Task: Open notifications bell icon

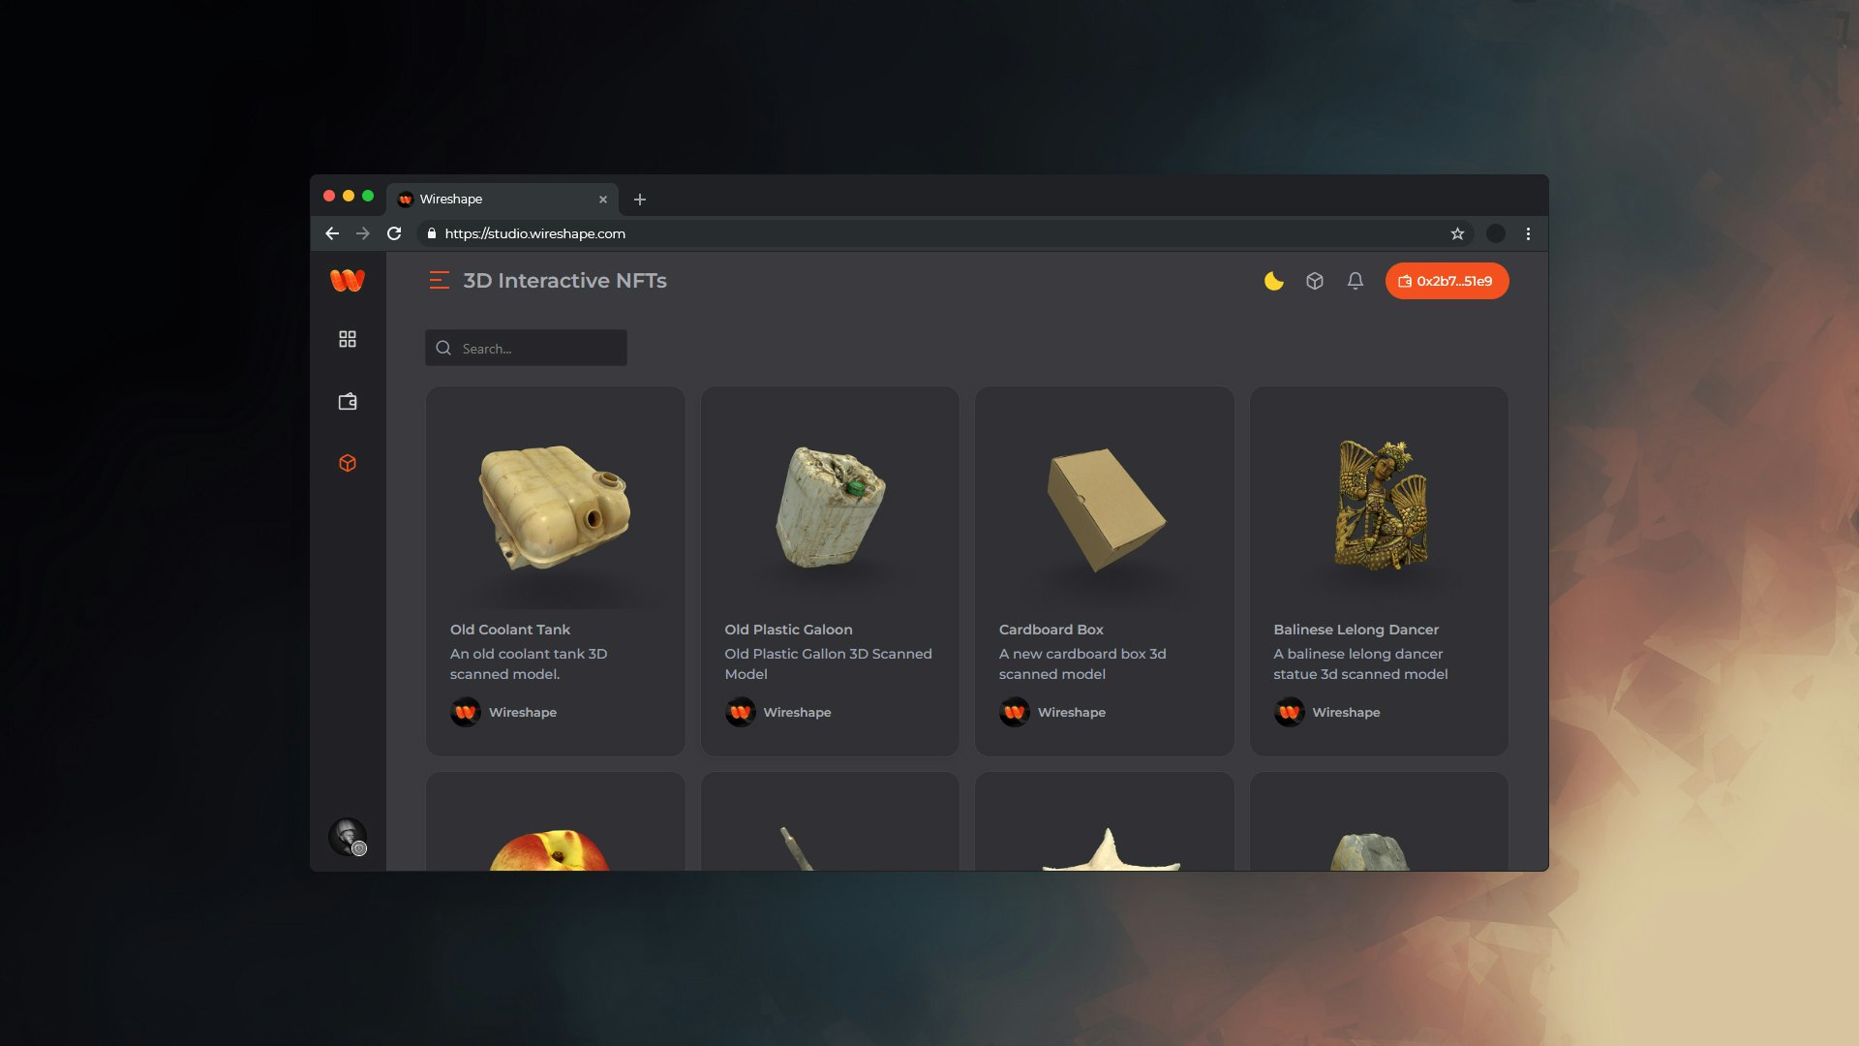Action: 1356,281
